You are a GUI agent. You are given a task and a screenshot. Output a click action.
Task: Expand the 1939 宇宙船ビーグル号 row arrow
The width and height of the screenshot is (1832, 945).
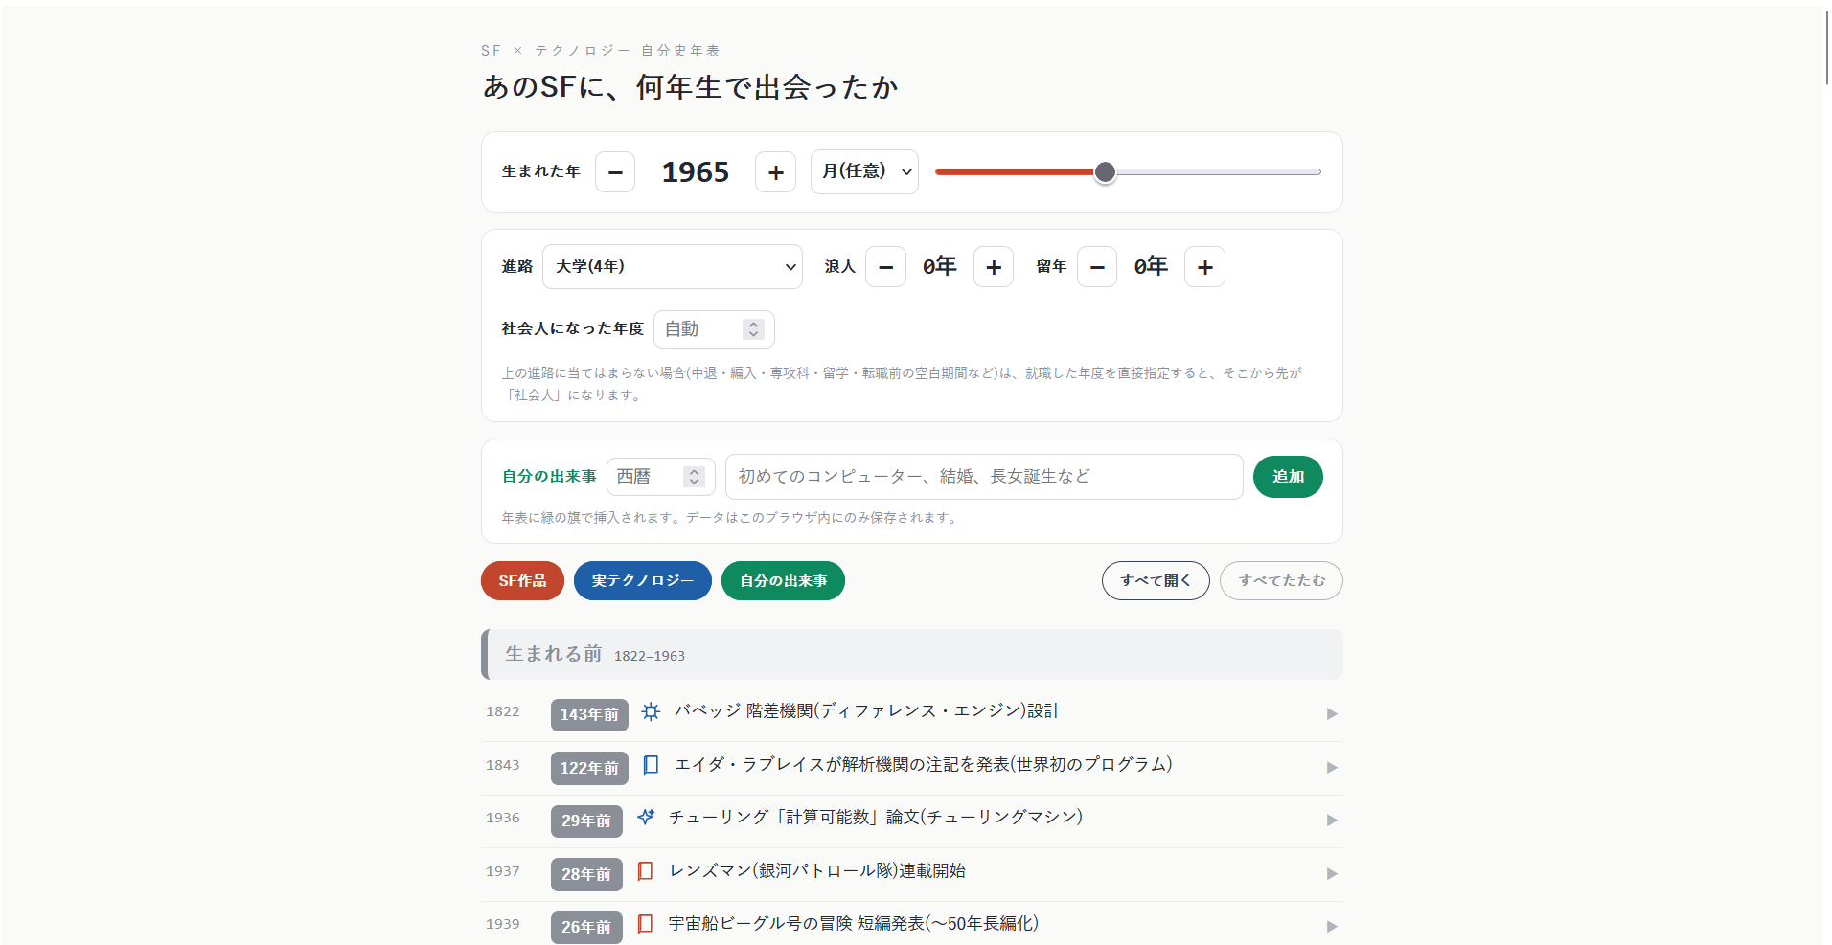(x=1332, y=927)
